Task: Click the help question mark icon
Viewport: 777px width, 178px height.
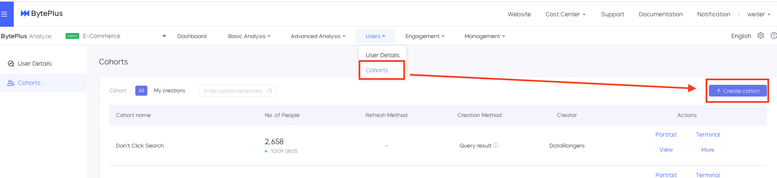Action: [774, 36]
